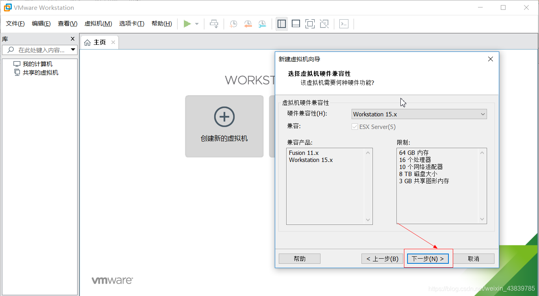Open the 硬件兼容性 combo box

pyautogui.click(x=419, y=114)
